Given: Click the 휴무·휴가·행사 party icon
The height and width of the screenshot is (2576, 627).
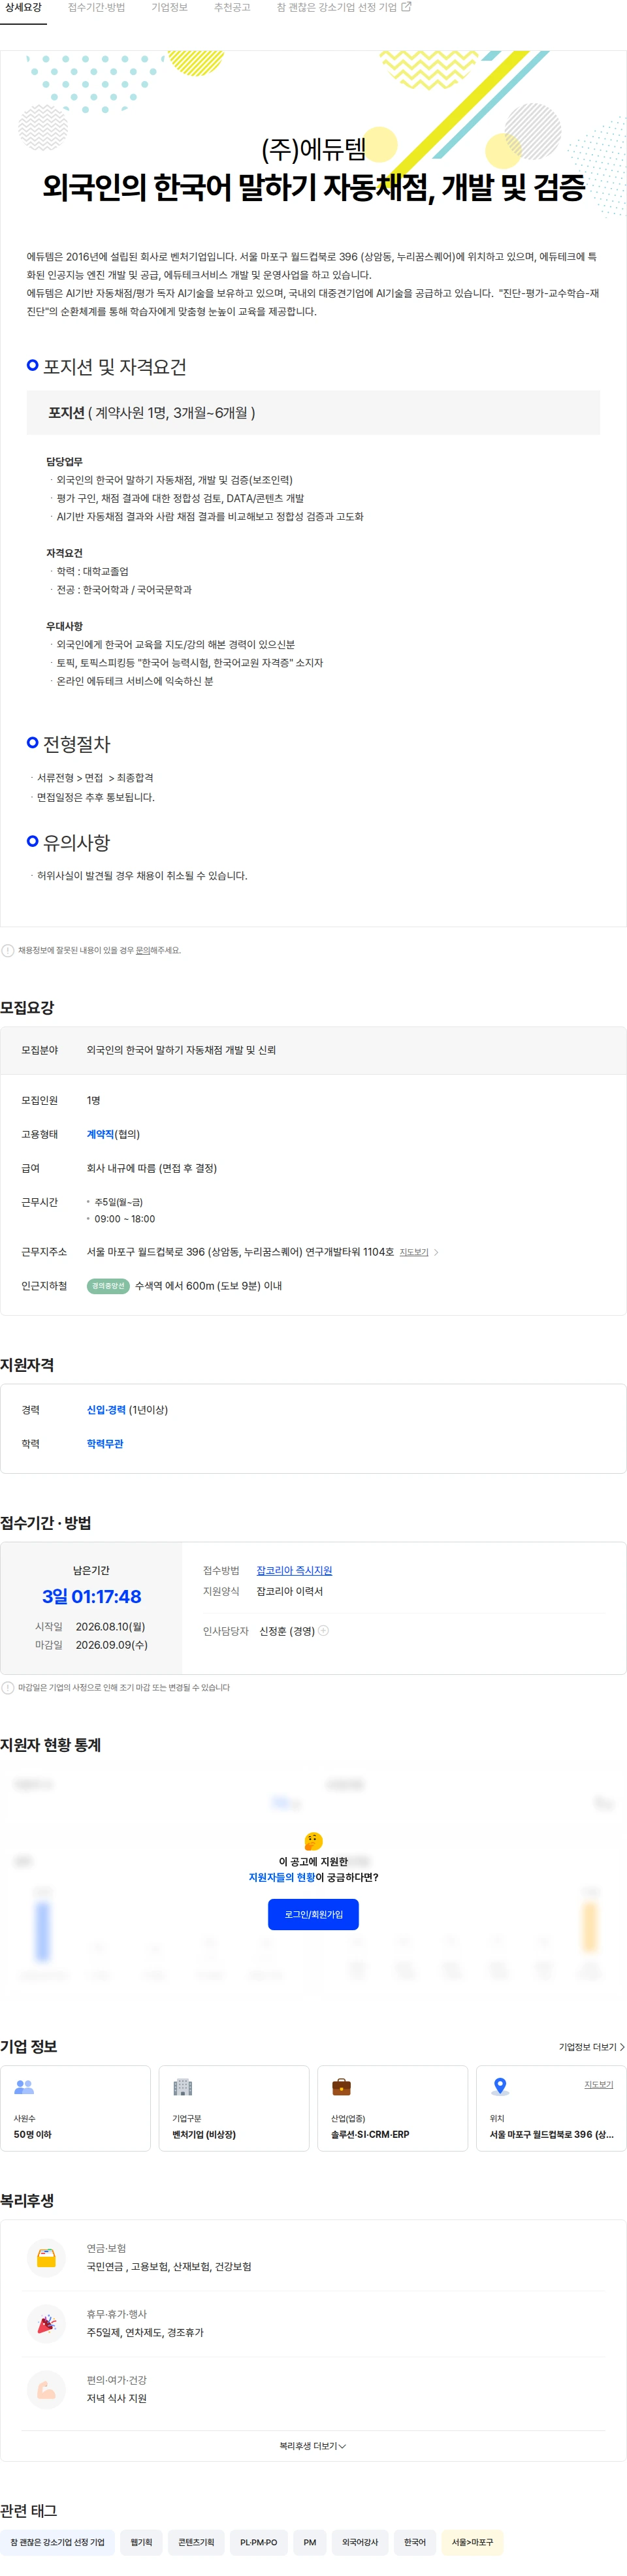Looking at the screenshot, I should (46, 2324).
